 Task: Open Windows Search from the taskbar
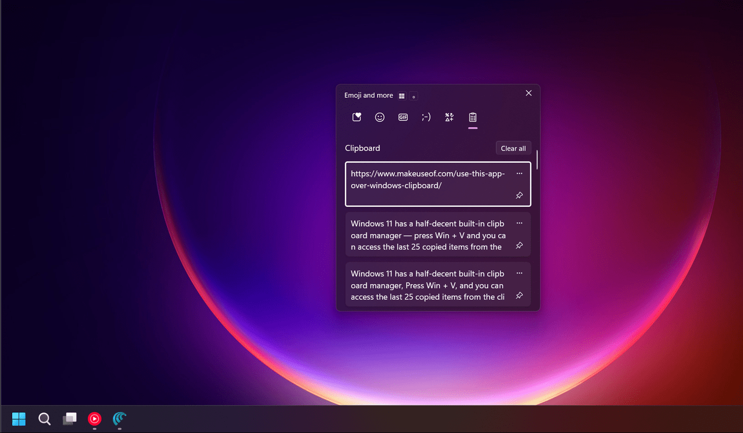click(x=44, y=419)
